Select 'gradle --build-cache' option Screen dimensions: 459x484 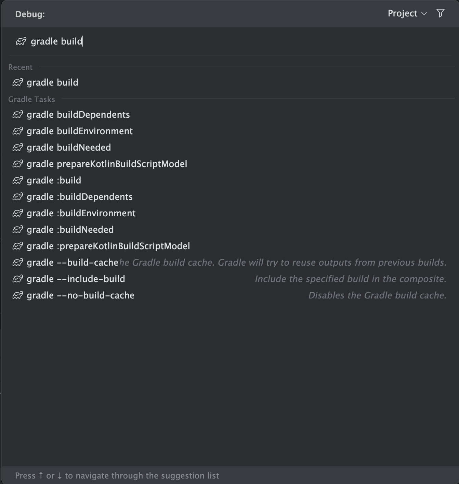coord(73,263)
